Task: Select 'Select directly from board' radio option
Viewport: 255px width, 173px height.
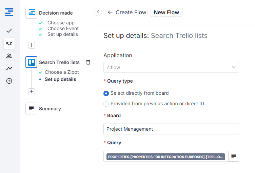Action: 106,93
